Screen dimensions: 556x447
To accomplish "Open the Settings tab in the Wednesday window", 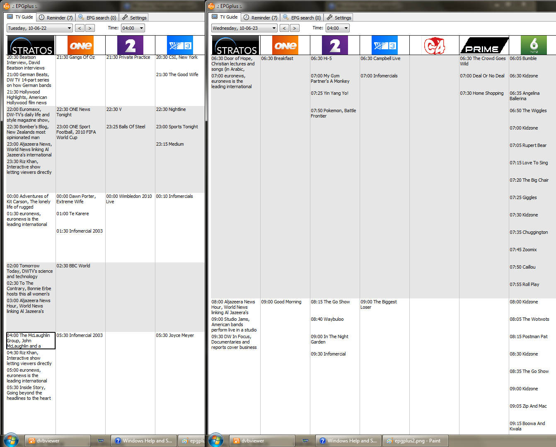I will [338, 17].
